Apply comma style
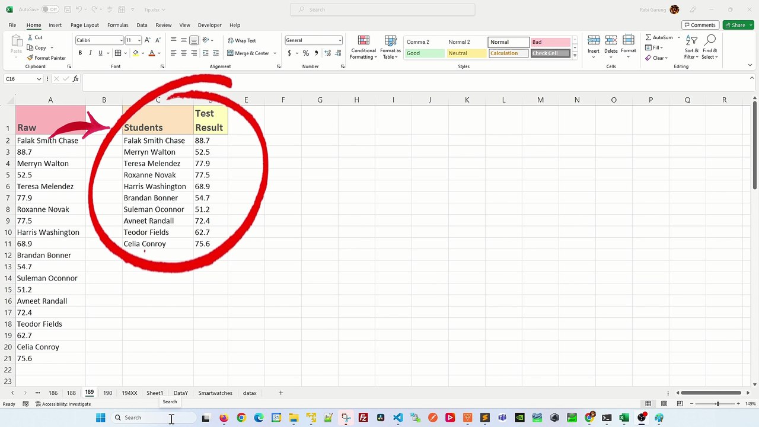Viewport: 759px width, 427px height. click(x=316, y=53)
